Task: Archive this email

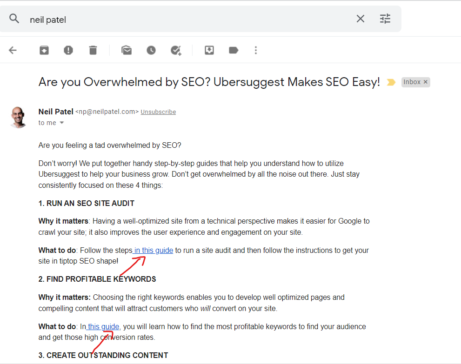Action: (44, 50)
